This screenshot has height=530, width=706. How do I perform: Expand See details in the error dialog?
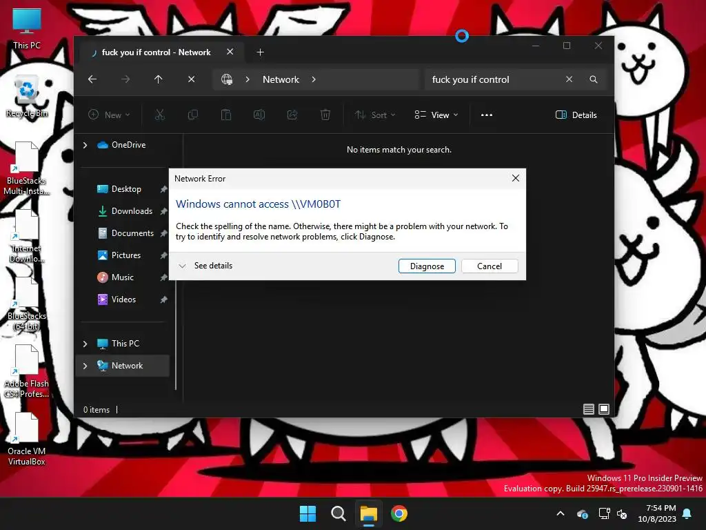[x=205, y=266]
